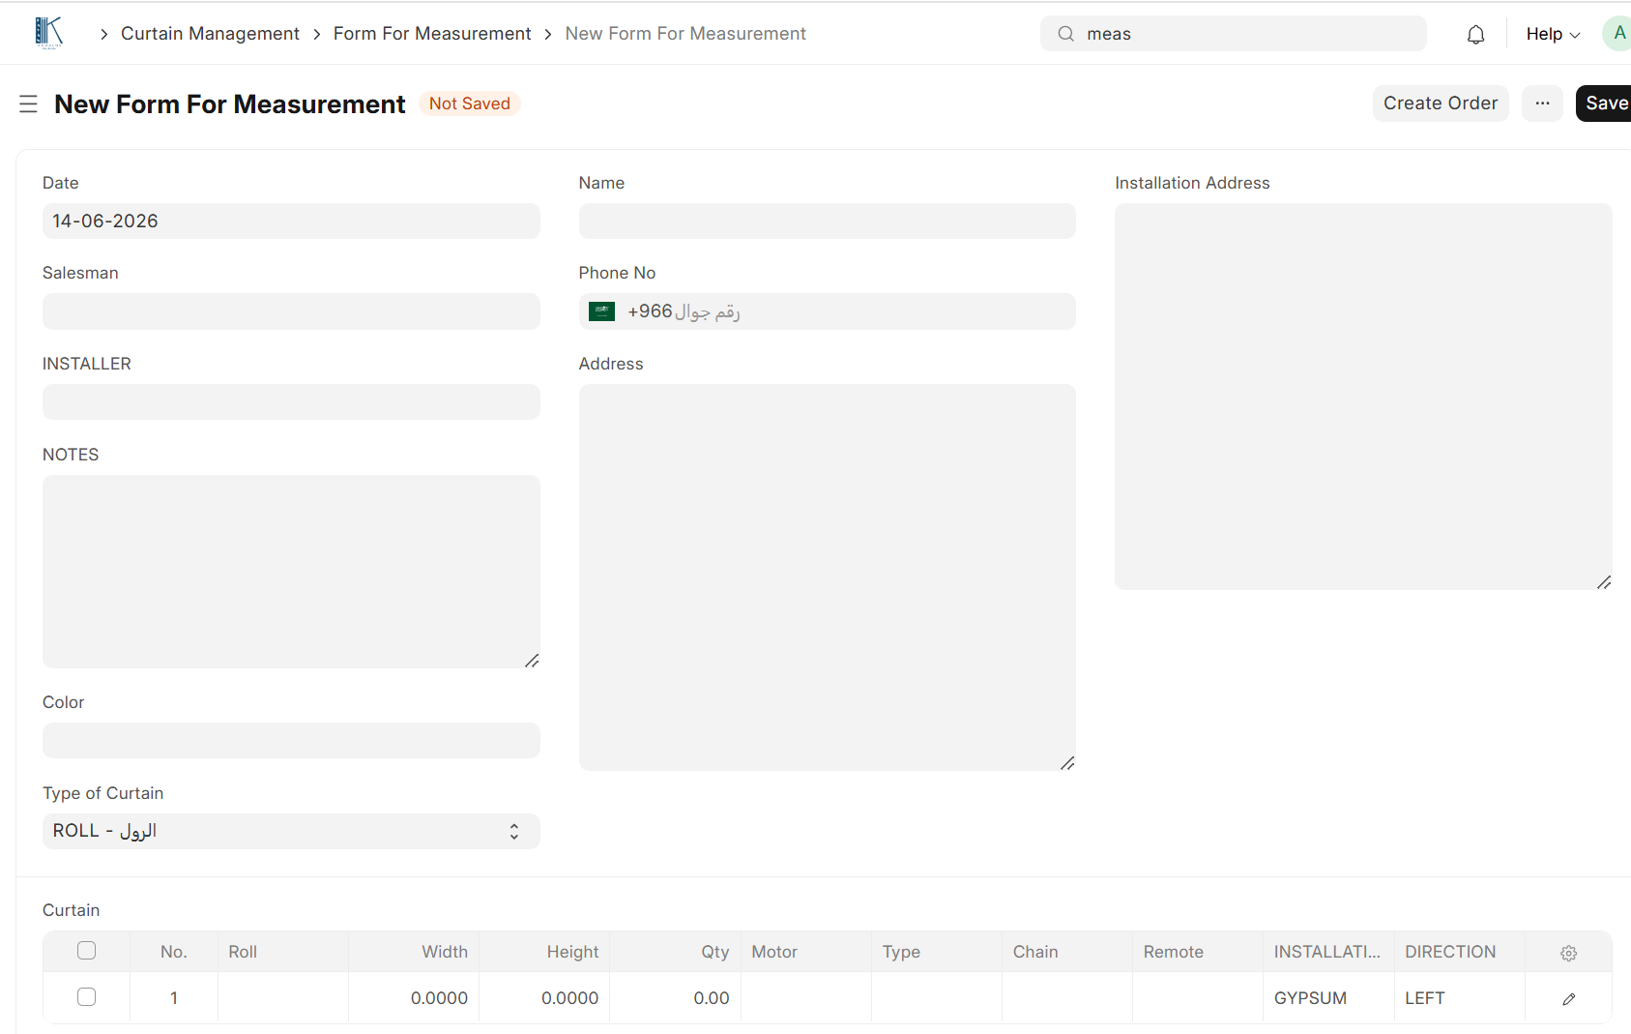This screenshot has width=1631, height=1034.
Task: Click the Name field
Action: [828, 221]
